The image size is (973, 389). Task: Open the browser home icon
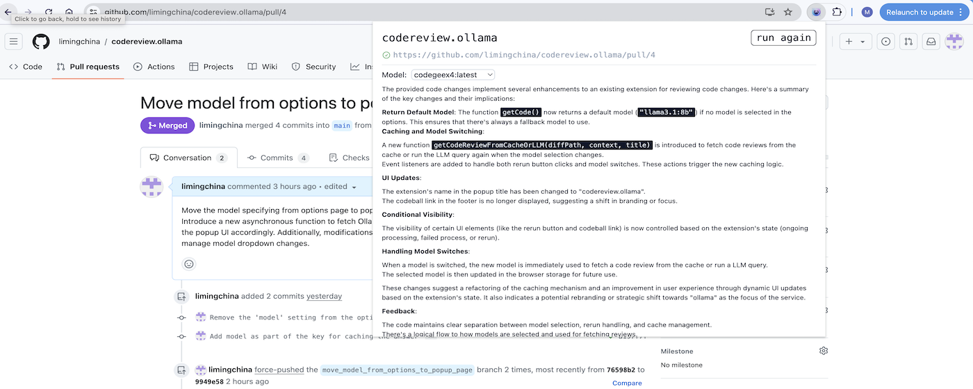(69, 12)
